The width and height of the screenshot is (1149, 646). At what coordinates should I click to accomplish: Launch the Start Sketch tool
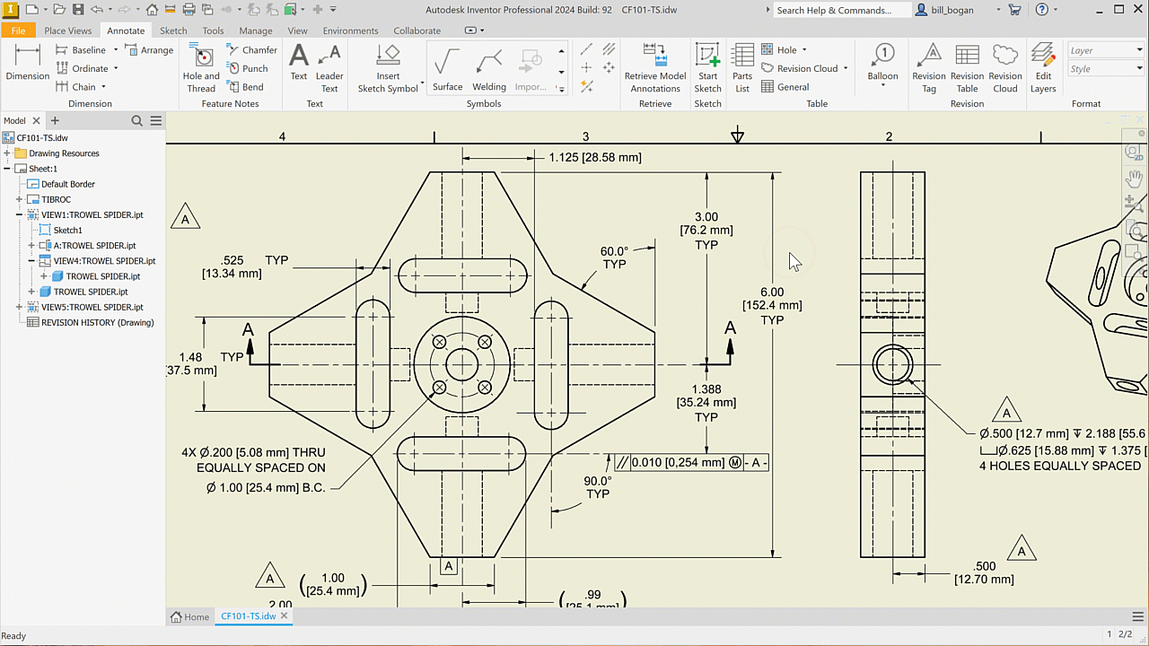tap(707, 67)
